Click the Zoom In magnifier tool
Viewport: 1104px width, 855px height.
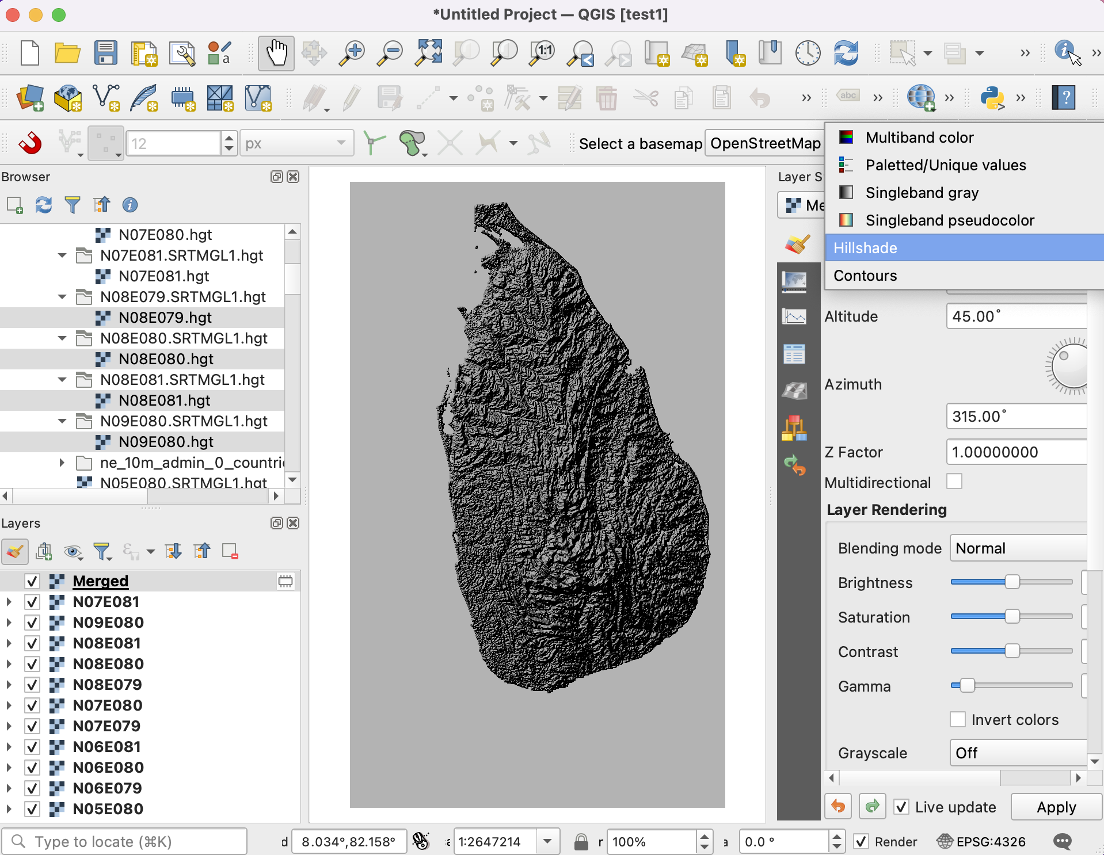click(x=351, y=54)
